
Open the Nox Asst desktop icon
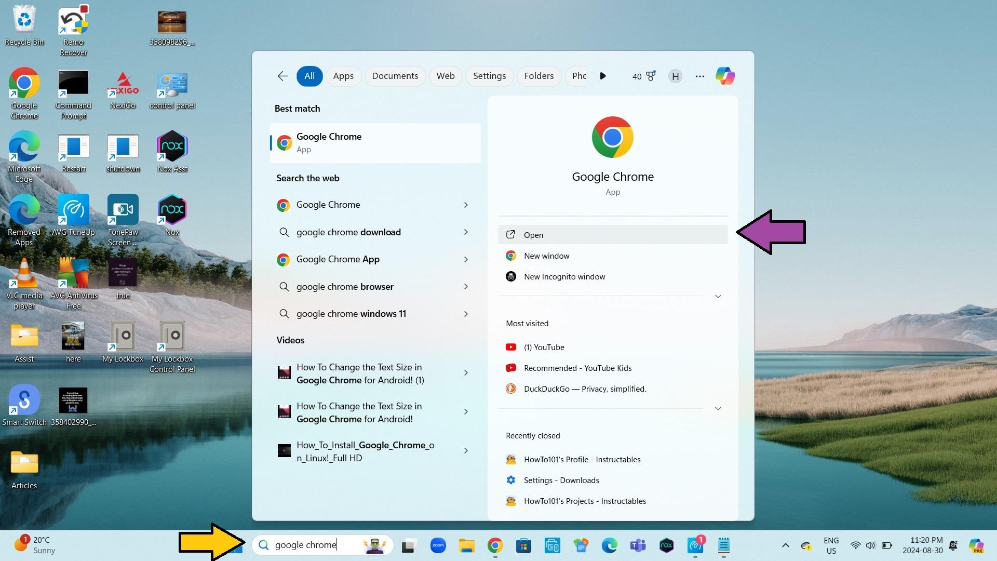click(x=172, y=153)
